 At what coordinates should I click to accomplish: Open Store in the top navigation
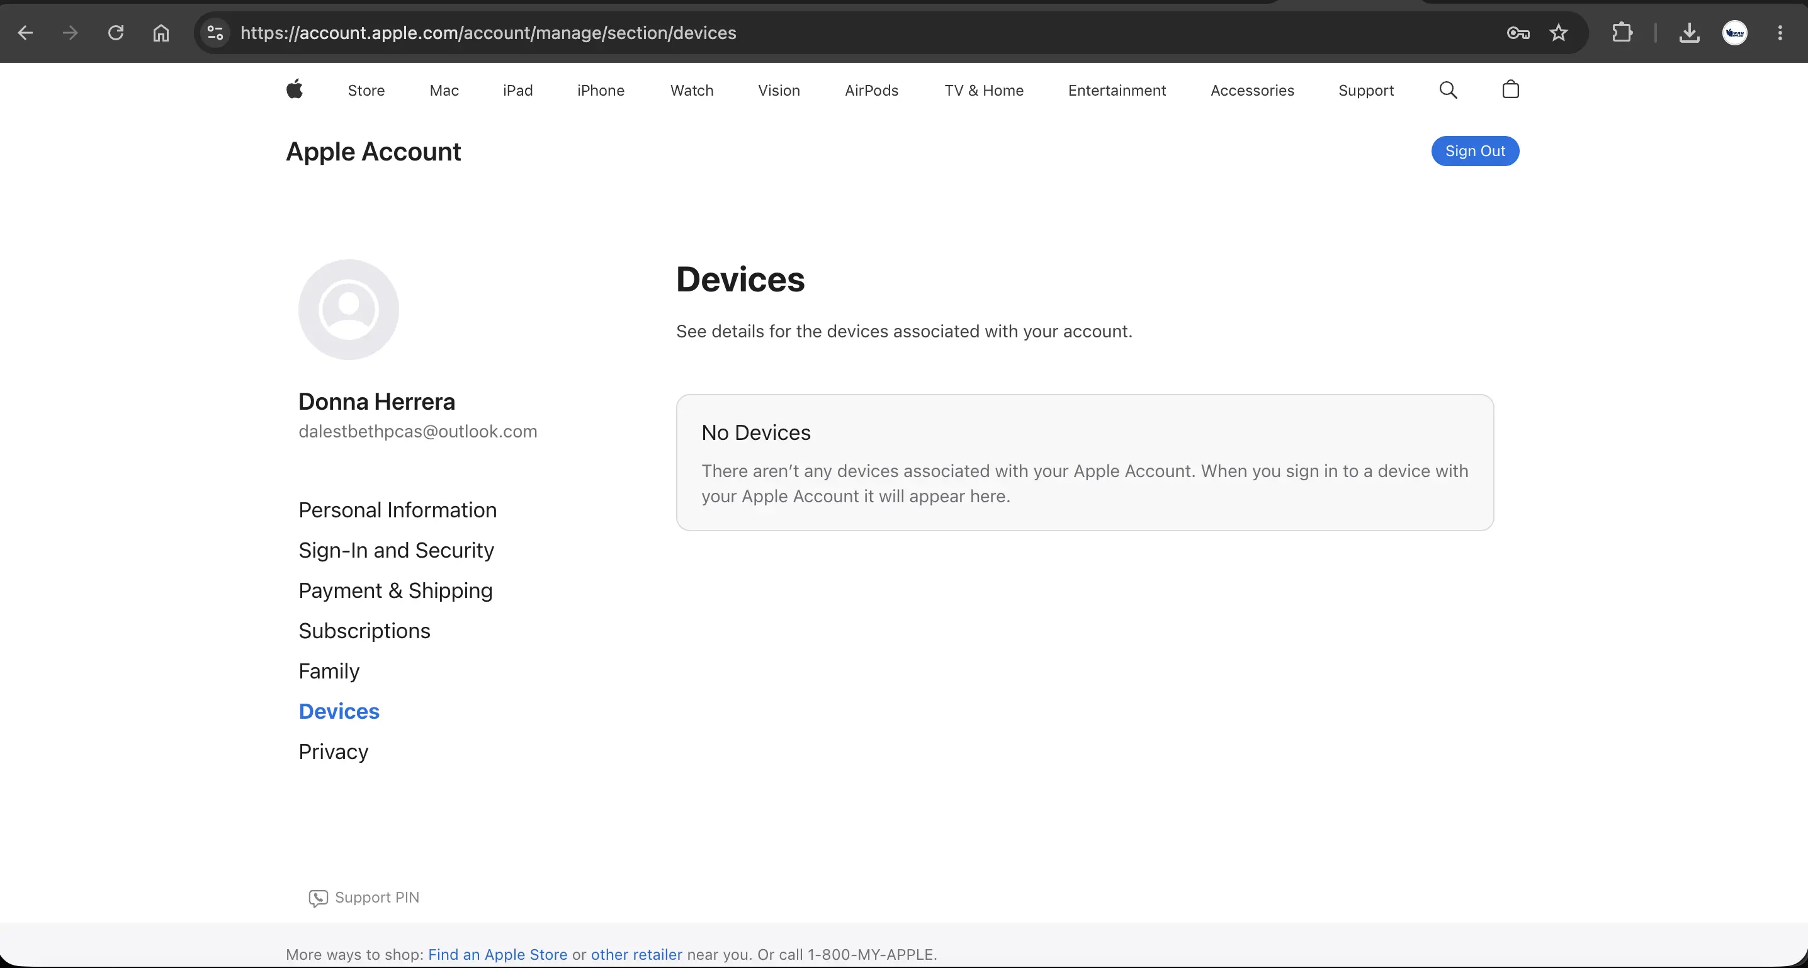(x=366, y=91)
